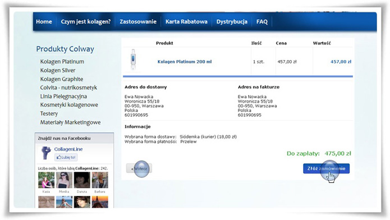Click the Adres do dostawy heading
The height and width of the screenshot is (220, 390).
pos(146,87)
